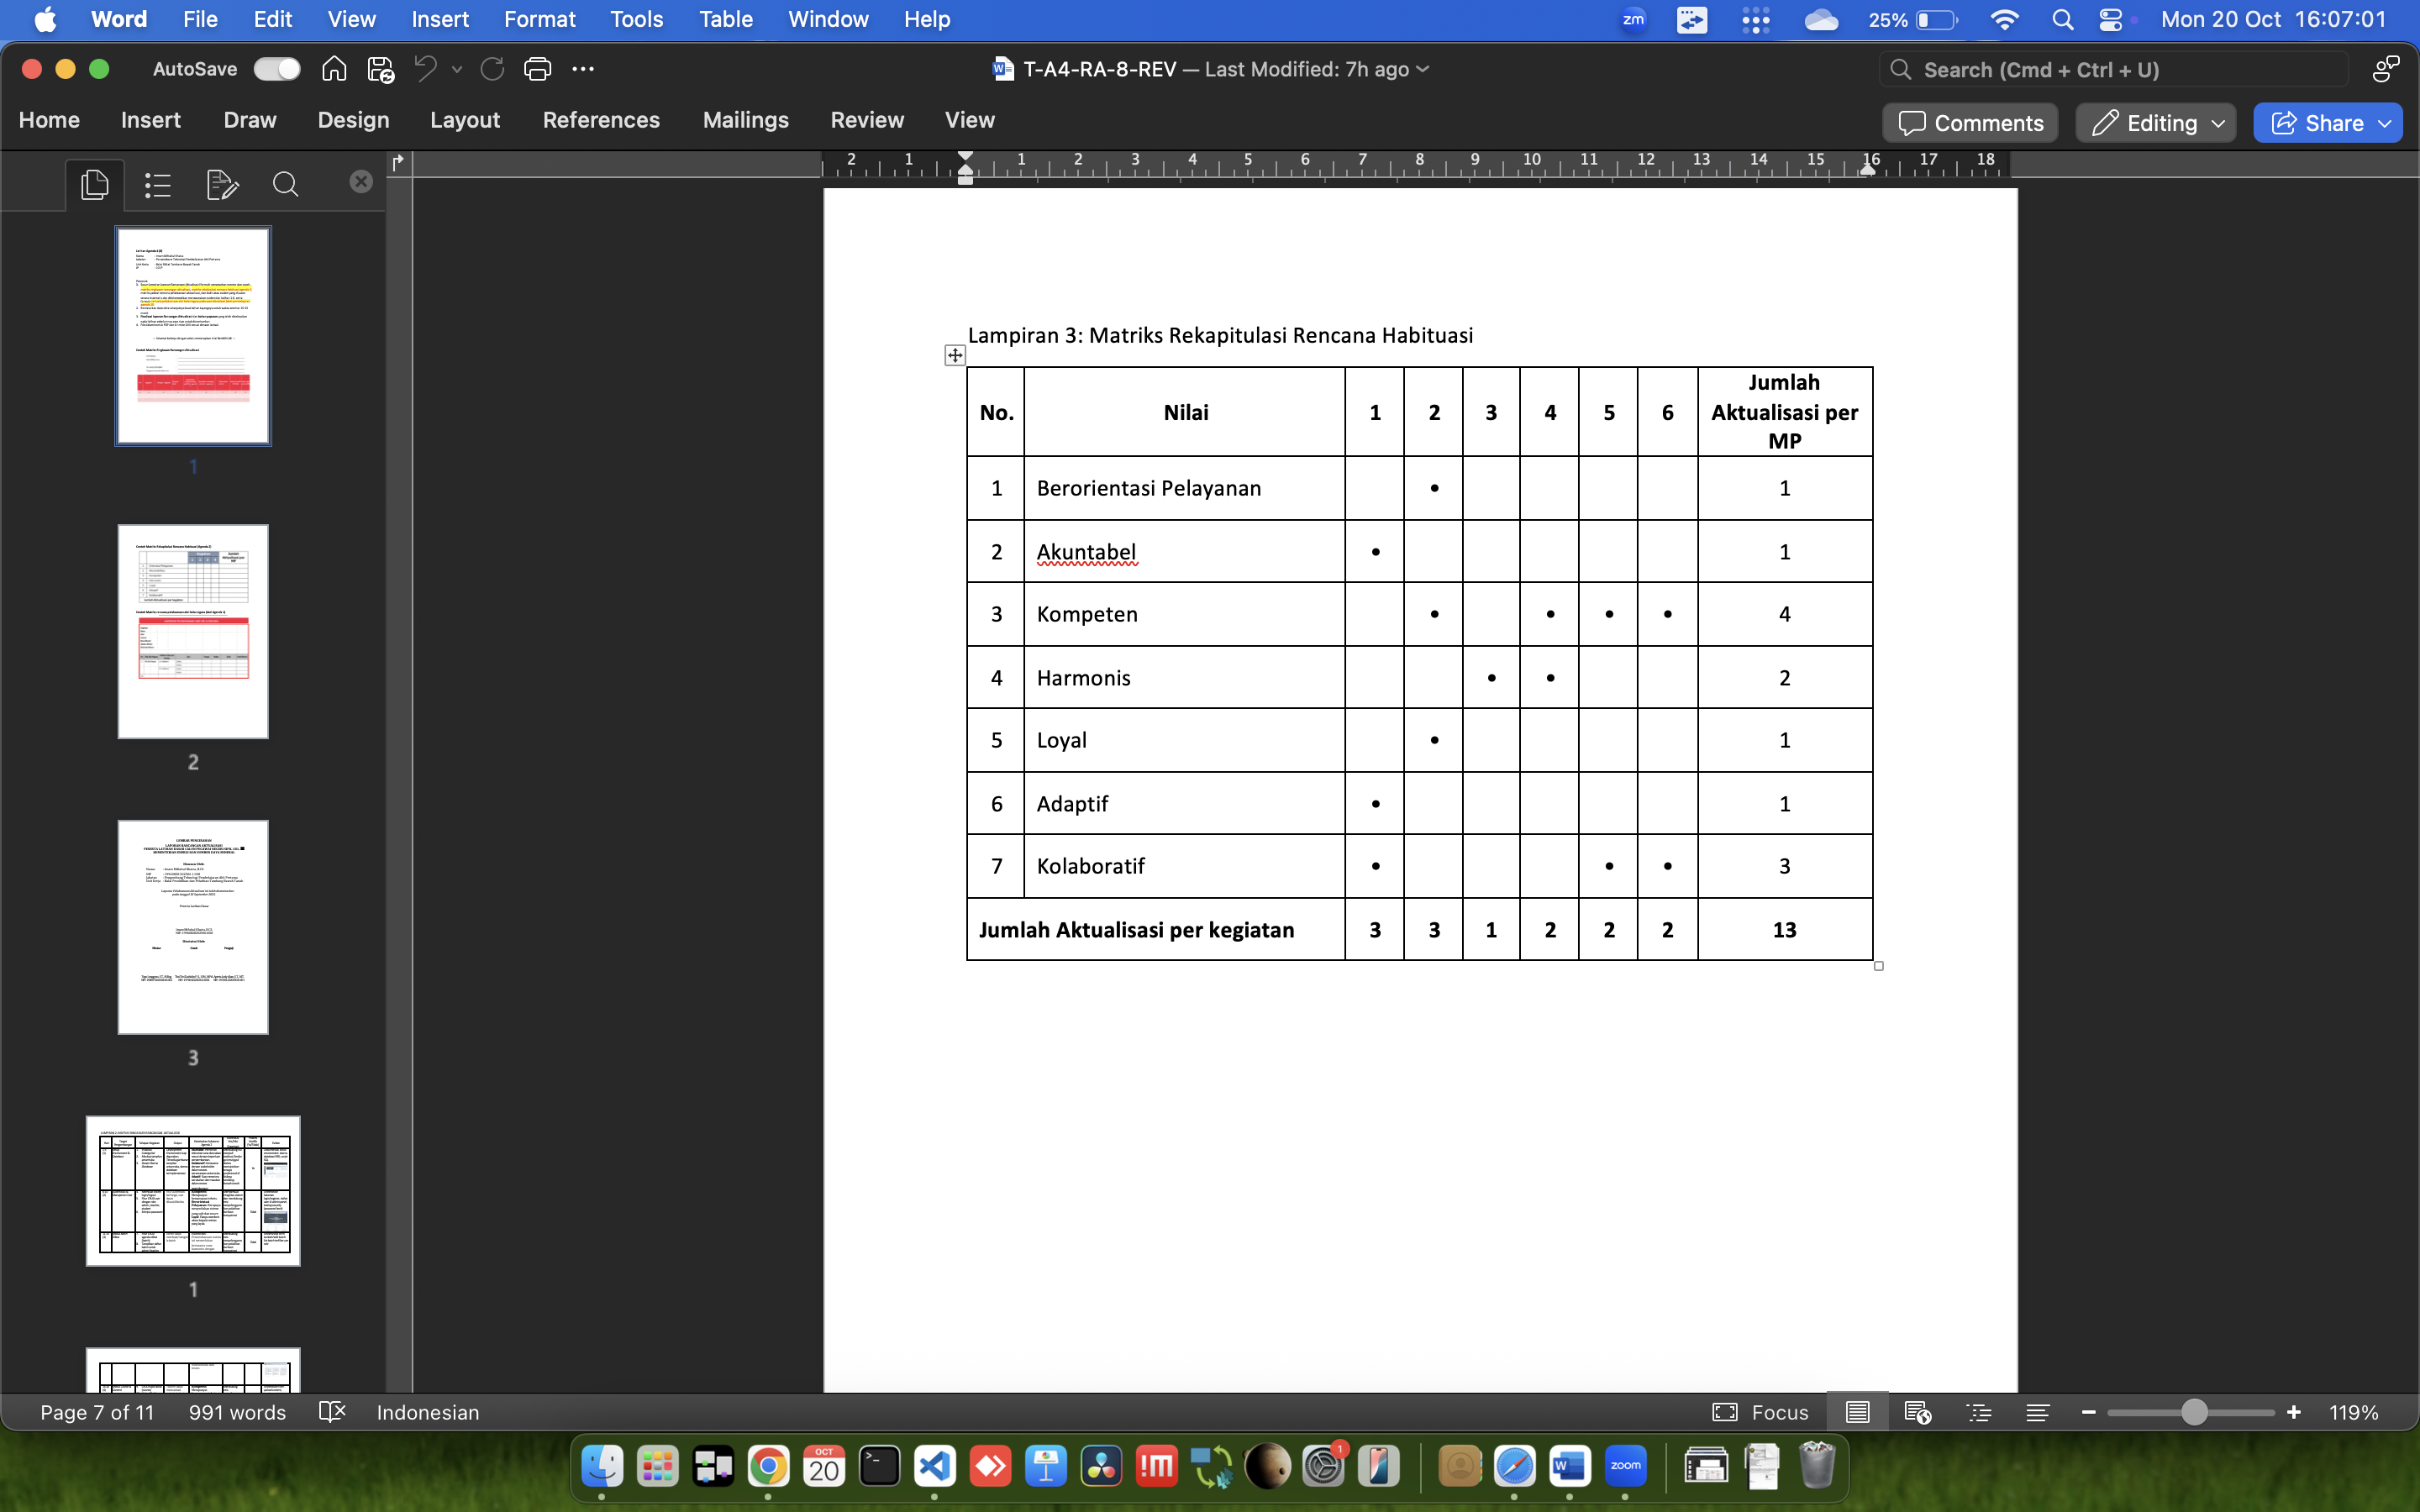2420x1512 pixels.
Task: Open the Thumbnails pane tab
Action: 95,185
